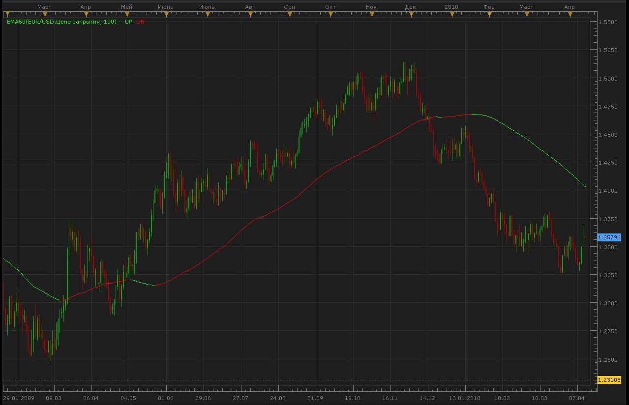Screen dimensions: 629x405
Task: Click the 07.04 date on bottom axis
Action: tap(577, 398)
